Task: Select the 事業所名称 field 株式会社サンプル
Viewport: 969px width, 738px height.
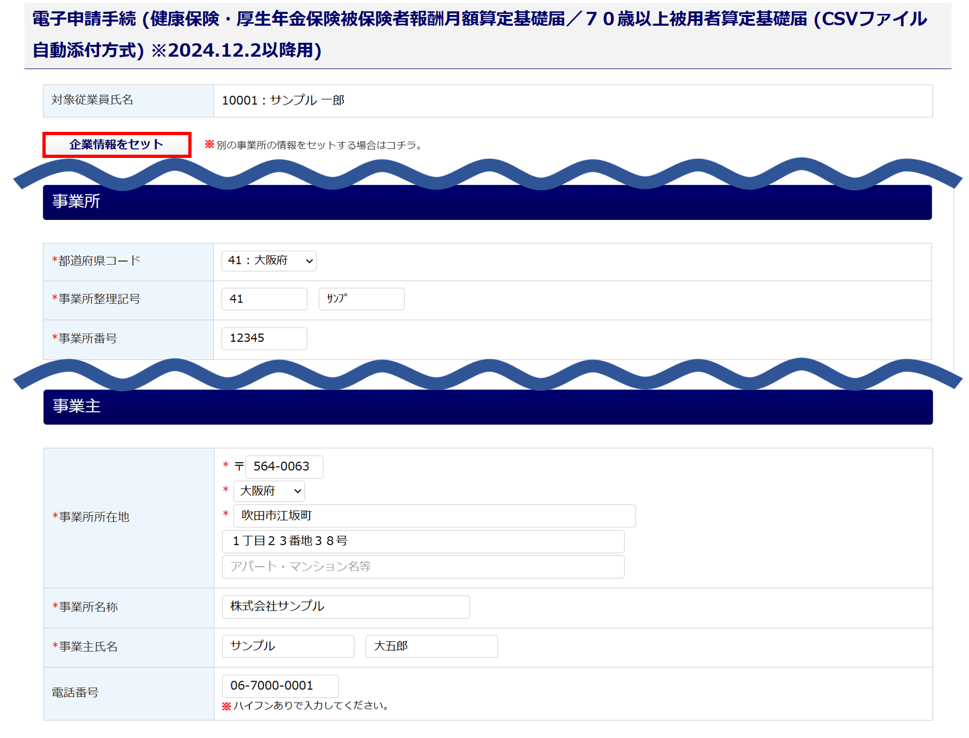Action: [346, 607]
